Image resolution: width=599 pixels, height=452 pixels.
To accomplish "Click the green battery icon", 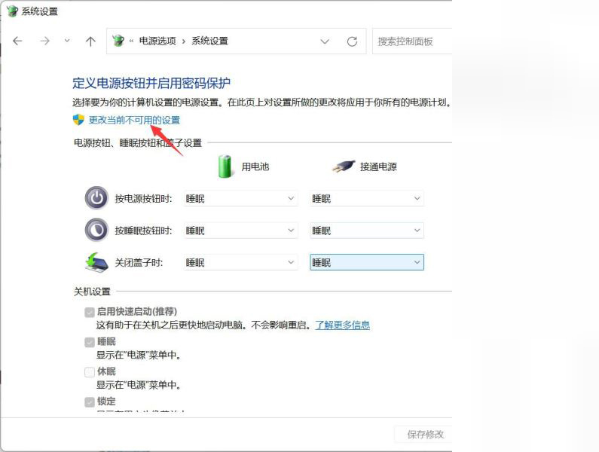I will pyautogui.click(x=225, y=166).
